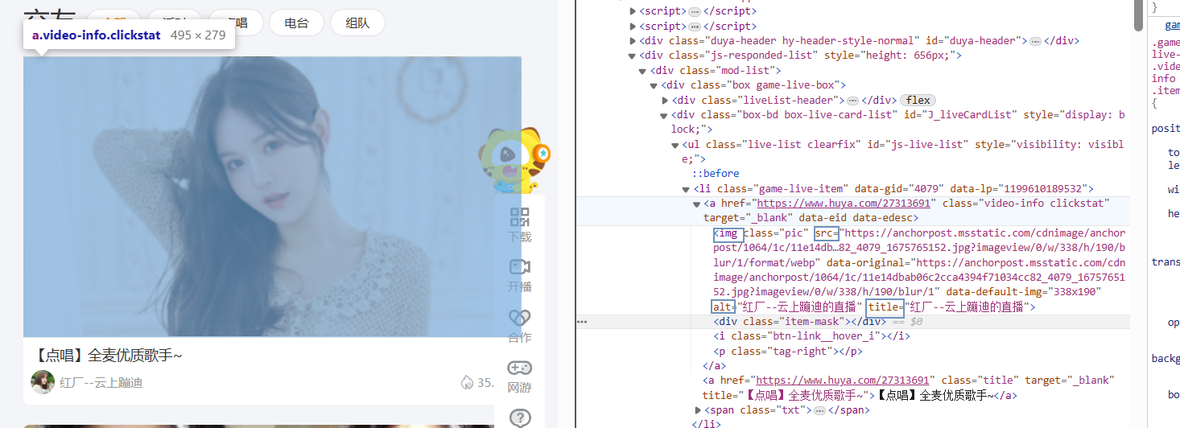The height and width of the screenshot is (428, 1180).
Task: Open the three-dot row menu beside item-mask line
Action: (582, 322)
